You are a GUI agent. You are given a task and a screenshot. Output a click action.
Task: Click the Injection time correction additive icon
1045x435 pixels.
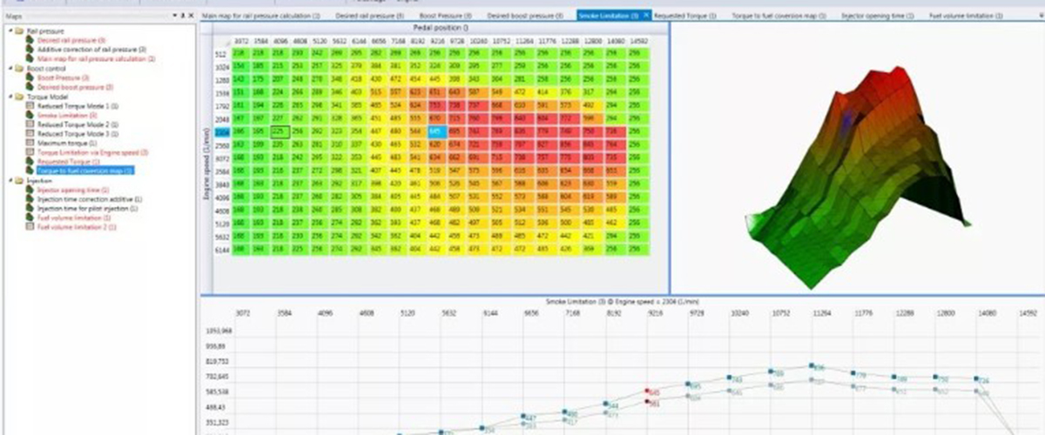30,199
